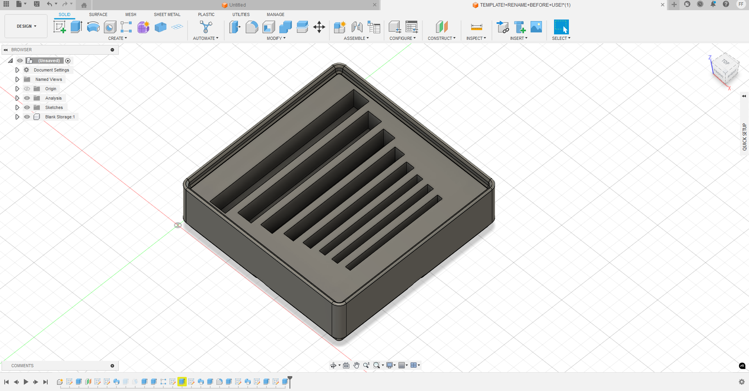The image size is (749, 391).
Task: Select the Shell tool
Action: point(268,27)
